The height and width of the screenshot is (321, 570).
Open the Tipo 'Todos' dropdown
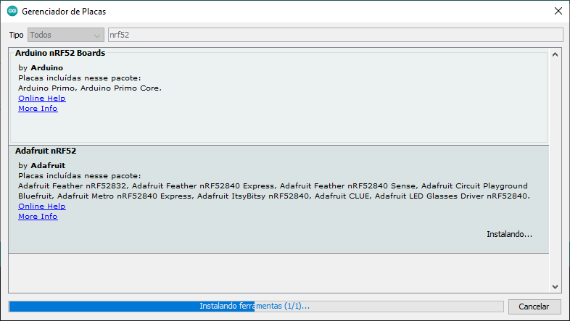(x=66, y=35)
